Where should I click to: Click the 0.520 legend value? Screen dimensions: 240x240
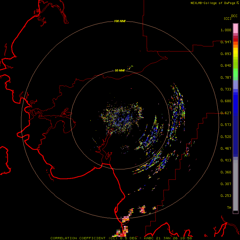[226, 137]
